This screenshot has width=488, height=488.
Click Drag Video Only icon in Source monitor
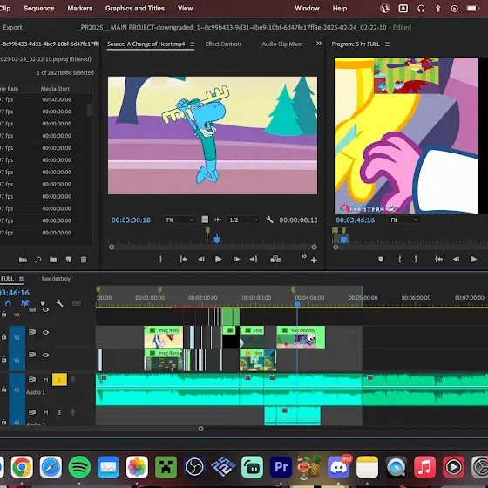point(205,220)
